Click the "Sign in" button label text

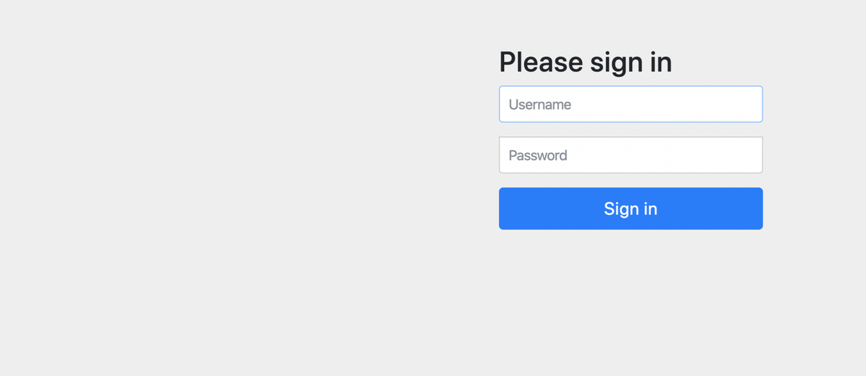pyautogui.click(x=630, y=208)
